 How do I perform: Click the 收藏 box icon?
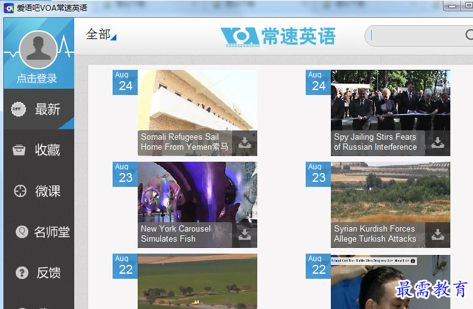pyautogui.click(x=19, y=150)
